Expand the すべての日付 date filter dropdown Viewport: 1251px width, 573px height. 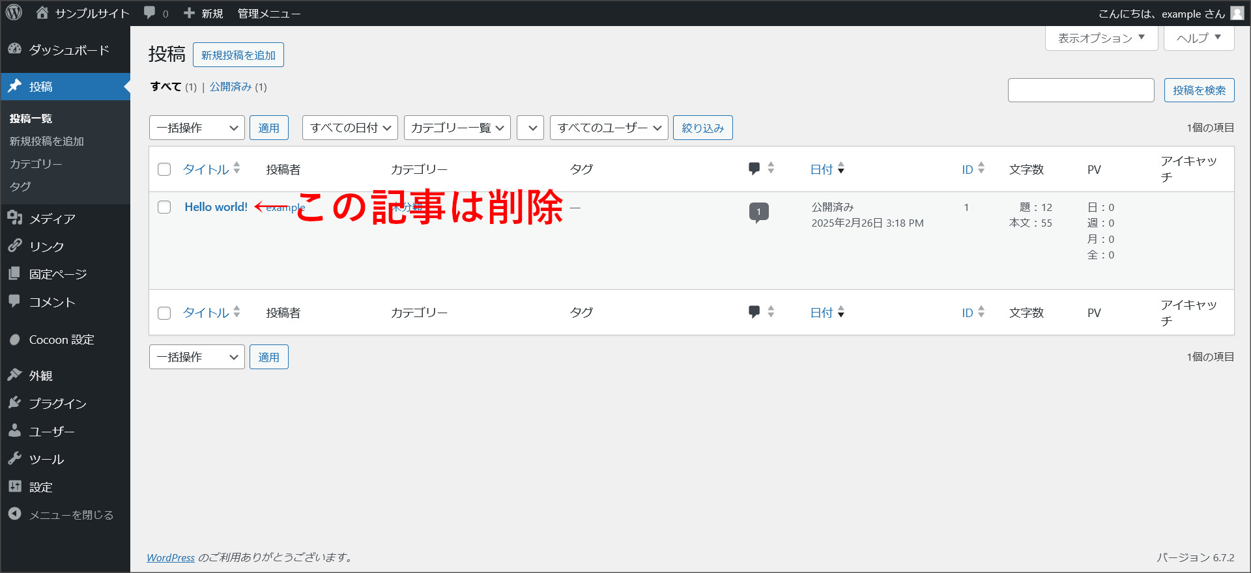(350, 128)
